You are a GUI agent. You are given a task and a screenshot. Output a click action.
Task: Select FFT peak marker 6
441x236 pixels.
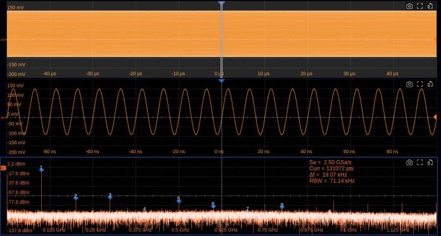coord(213,206)
